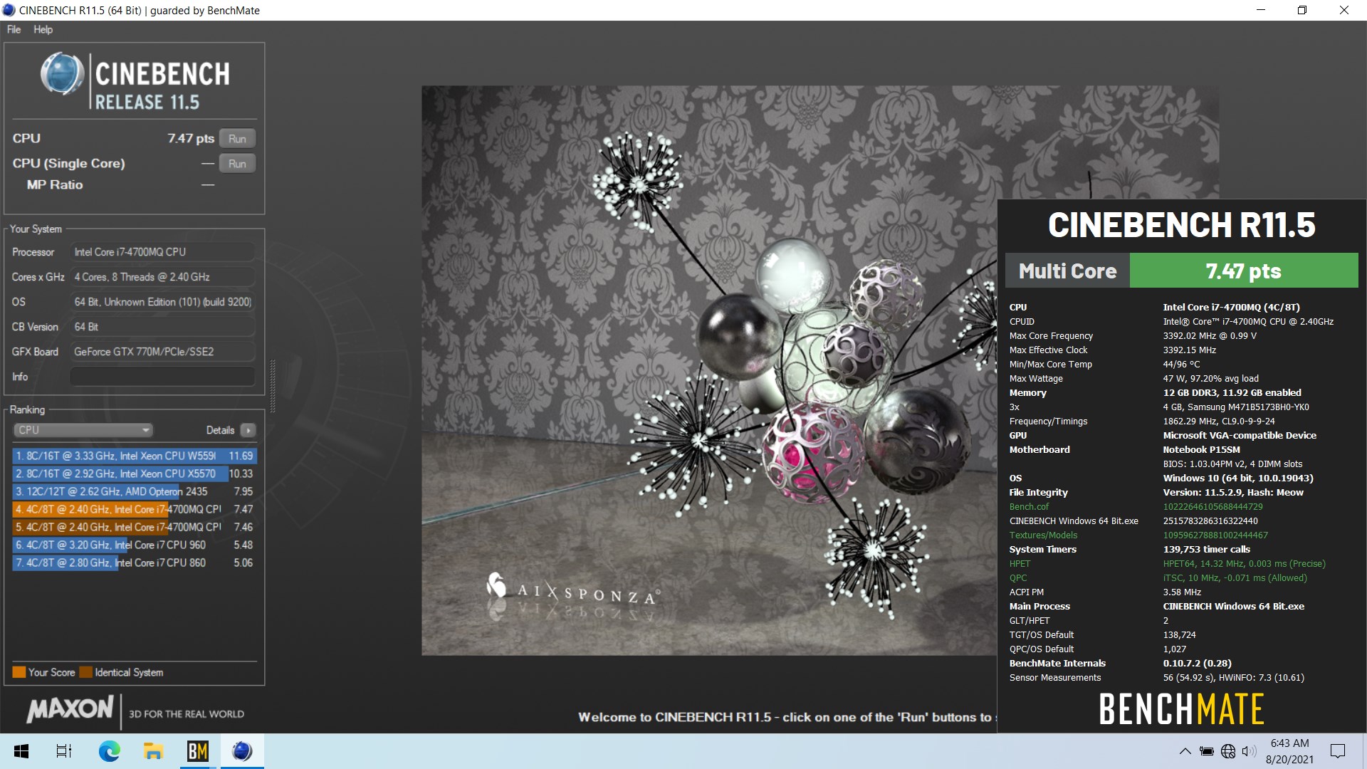Click the battery power tray icon
1367x769 pixels.
(1206, 751)
